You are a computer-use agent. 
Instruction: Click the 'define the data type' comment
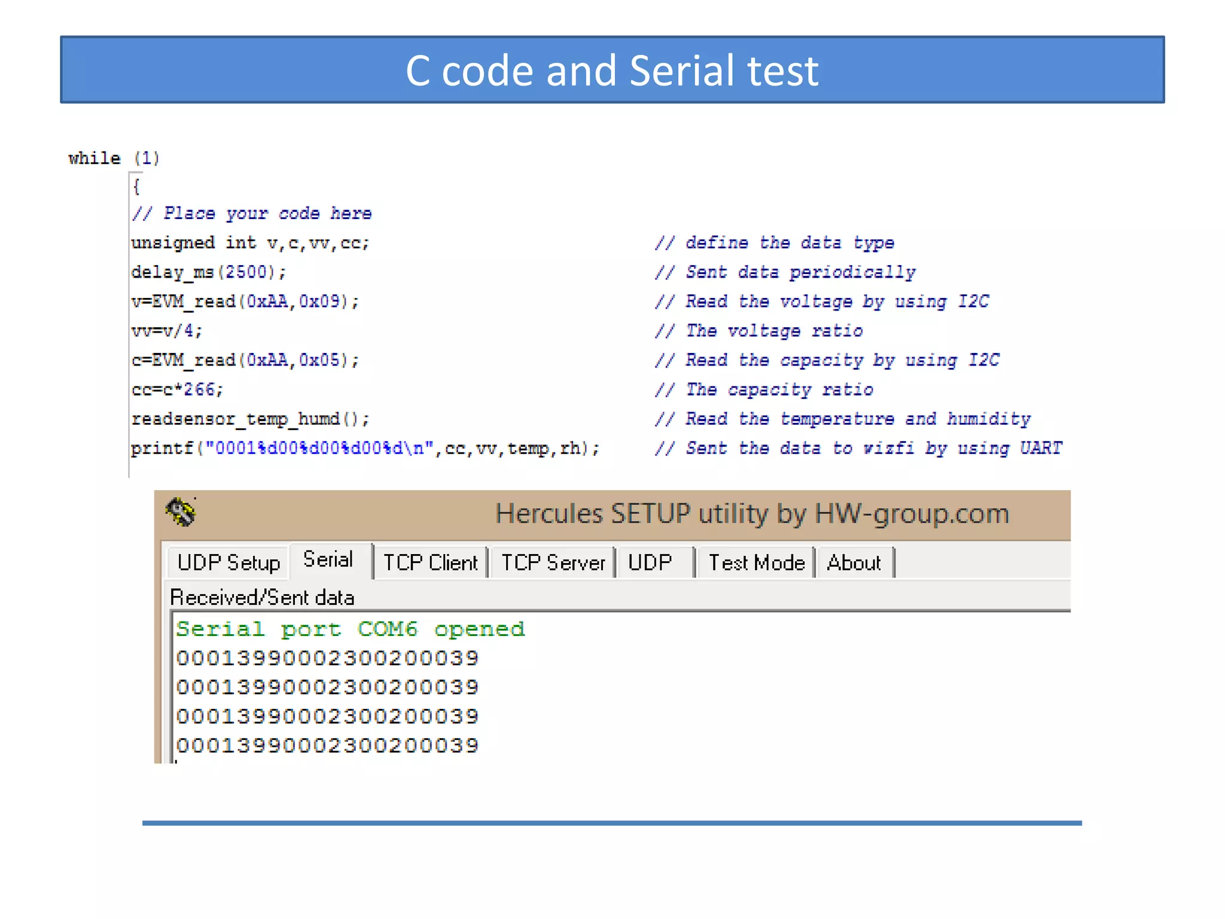[x=775, y=242]
